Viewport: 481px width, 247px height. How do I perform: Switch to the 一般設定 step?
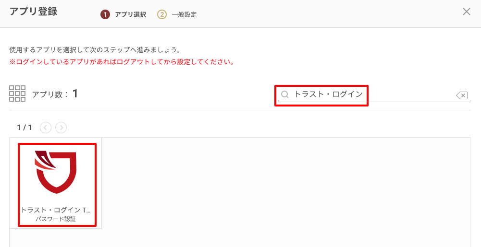coord(184,14)
